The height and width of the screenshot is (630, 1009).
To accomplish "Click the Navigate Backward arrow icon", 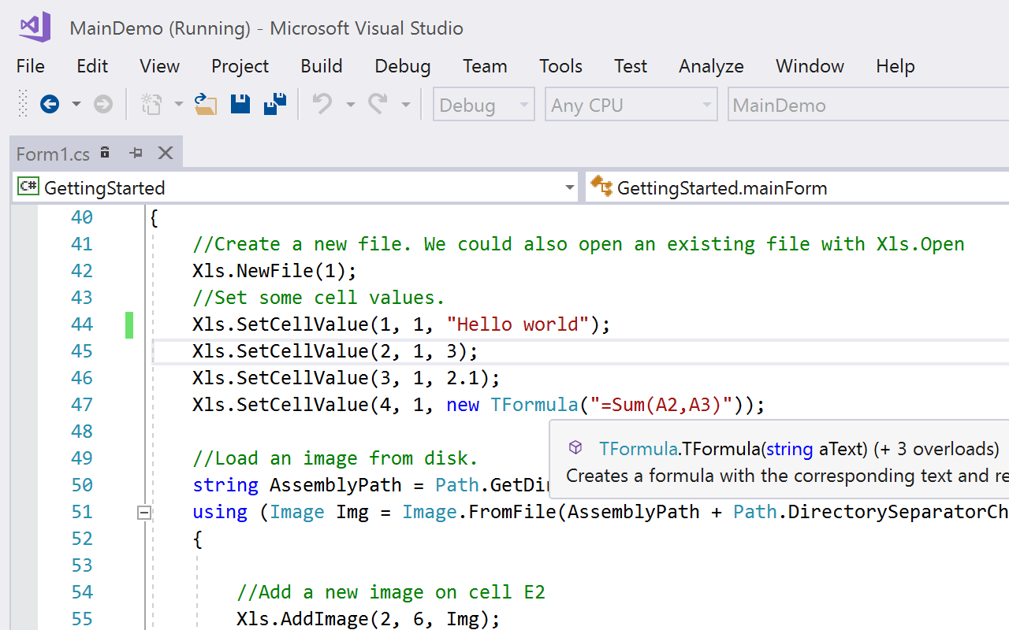I will pyautogui.click(x=50, y=104).
